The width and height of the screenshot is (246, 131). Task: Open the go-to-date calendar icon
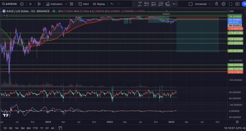pyautogui.click(x=60, y=128)
